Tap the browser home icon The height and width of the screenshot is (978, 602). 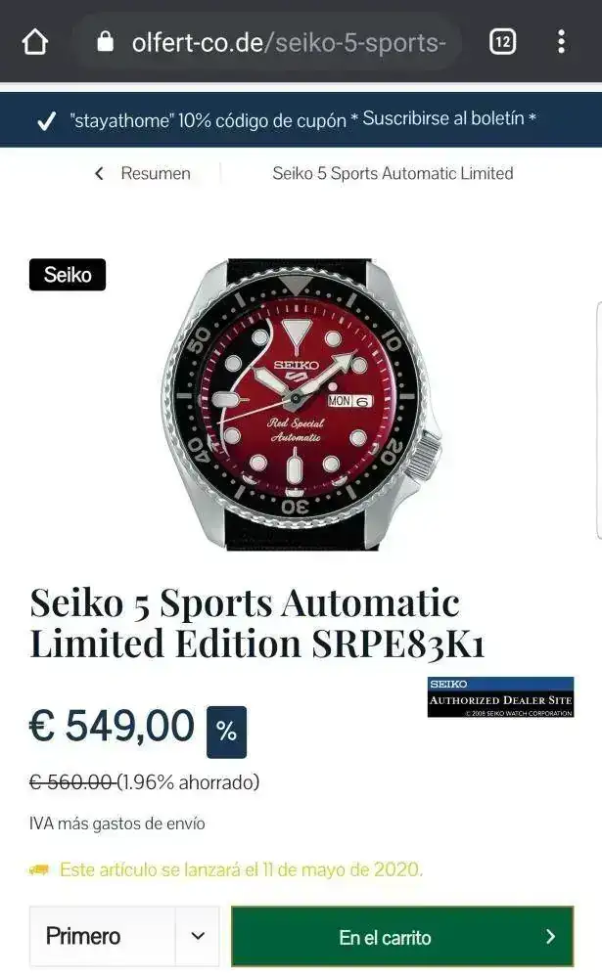pyautogui.click(x=35, y=42)
